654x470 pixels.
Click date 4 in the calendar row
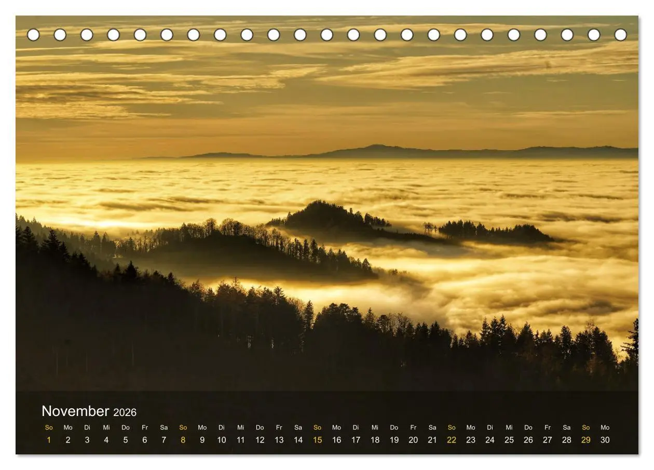click(x=106, y=440)
